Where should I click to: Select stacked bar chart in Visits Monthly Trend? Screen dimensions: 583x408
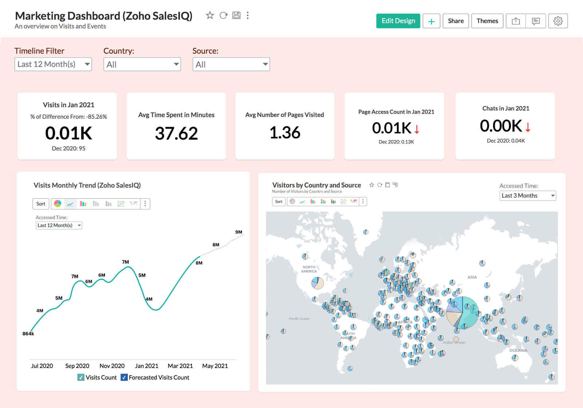[96, 204]
